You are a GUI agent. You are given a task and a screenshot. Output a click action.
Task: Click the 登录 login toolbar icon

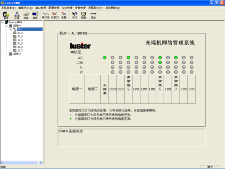pos(6,15)
